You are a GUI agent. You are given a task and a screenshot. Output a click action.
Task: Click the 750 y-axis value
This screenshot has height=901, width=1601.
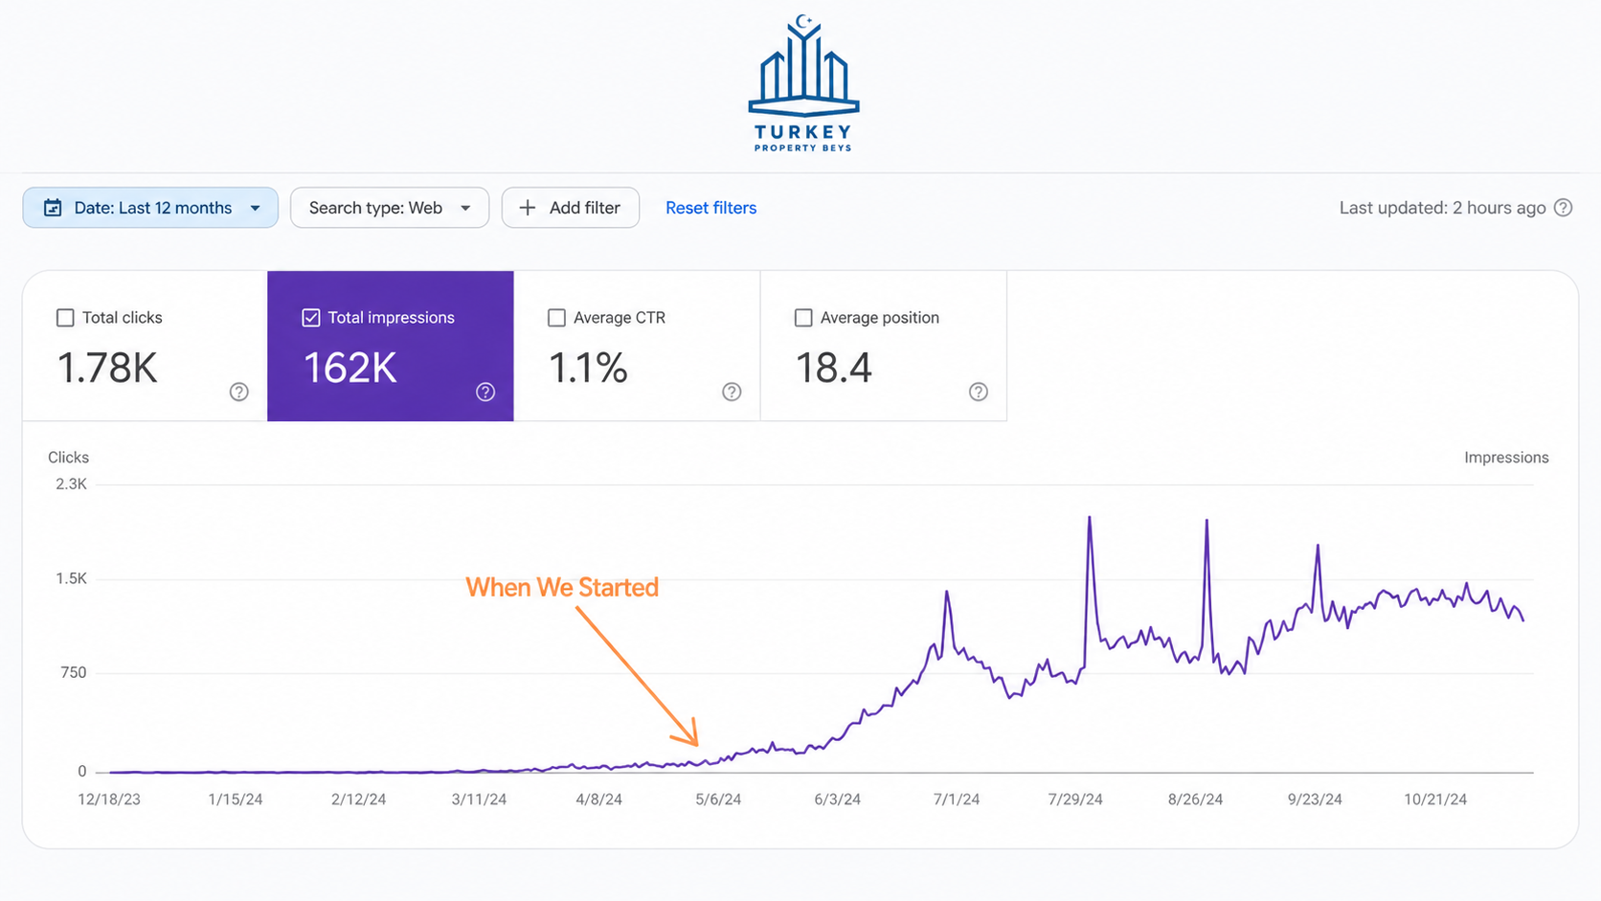[x=73, y=672]
